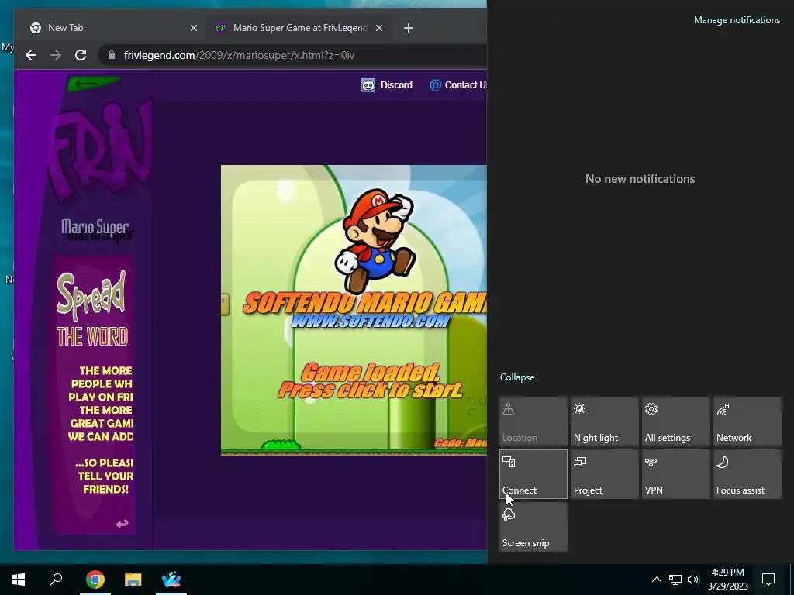
Task: Open Manage notifications link
Action: coord(737,20)
